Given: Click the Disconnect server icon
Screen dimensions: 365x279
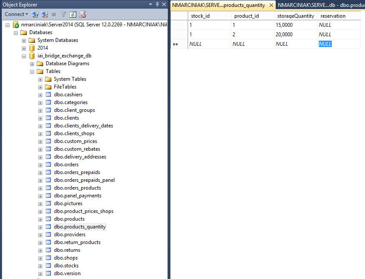Looking at the screenshot, I should (x=45, y=14).
